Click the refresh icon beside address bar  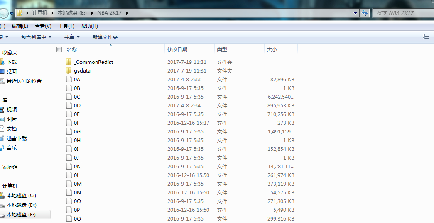365,13
